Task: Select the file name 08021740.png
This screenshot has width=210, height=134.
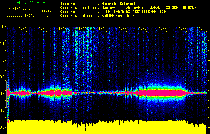Action: (x=18, y=9)
